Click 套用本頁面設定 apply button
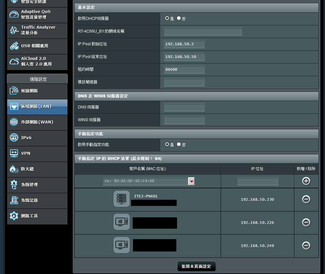Image resolution: width=325 pixels, height=274 pixels. pos(197,266)
